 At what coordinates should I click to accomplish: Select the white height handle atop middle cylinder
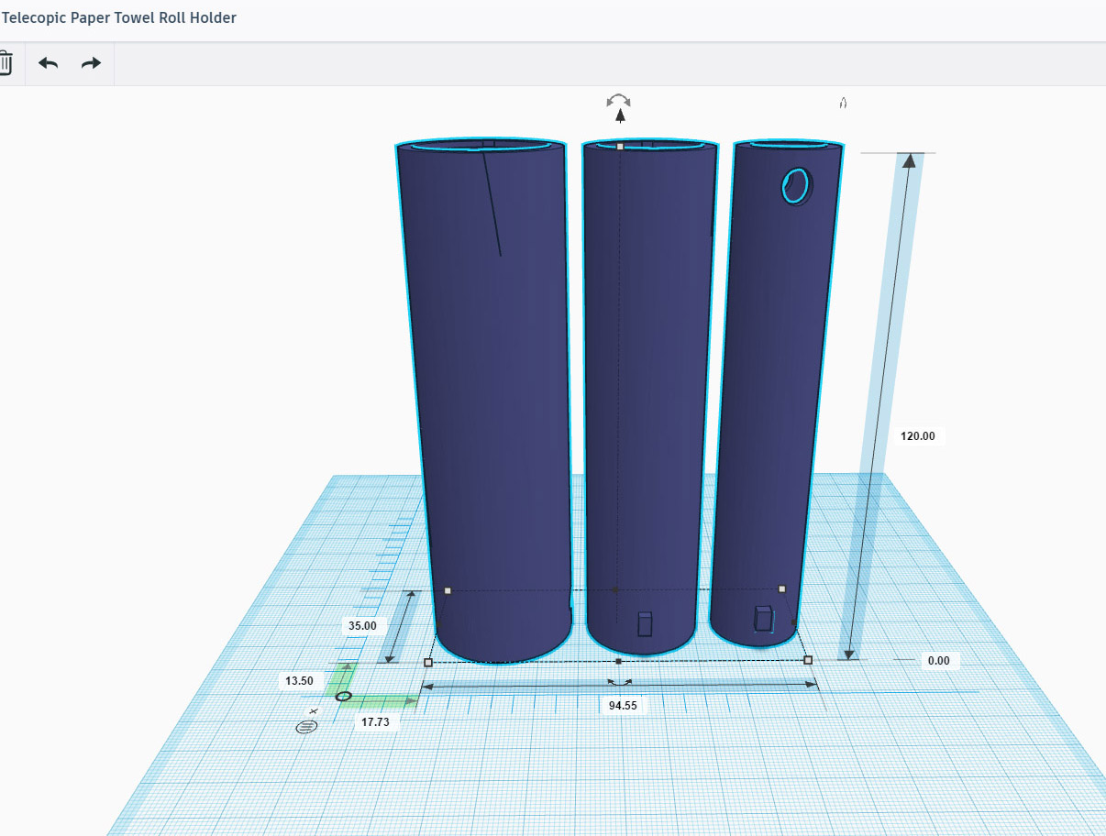pyautogui.click(x=620, y=147)
